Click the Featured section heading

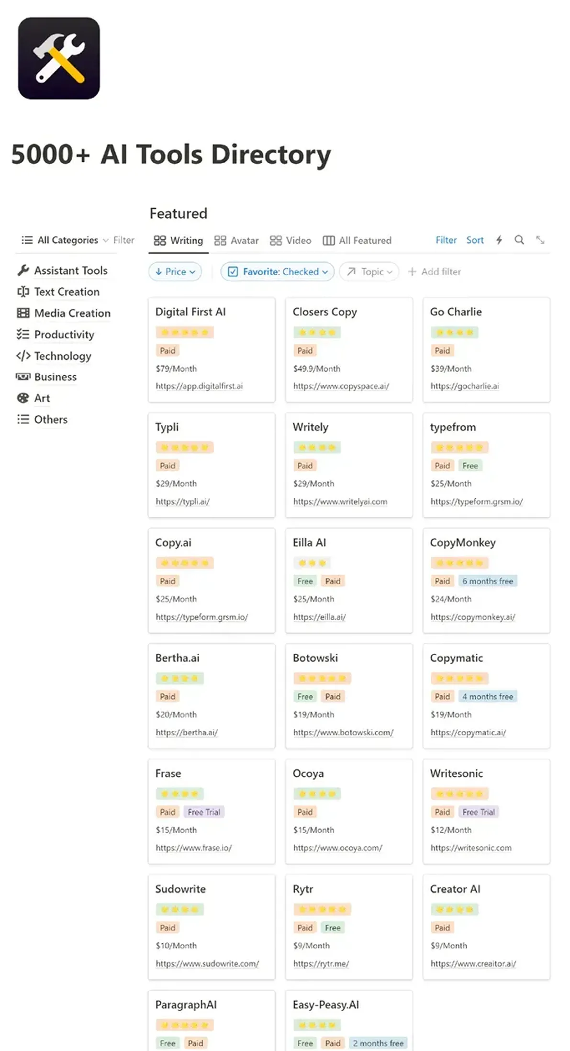coord(179,213)
